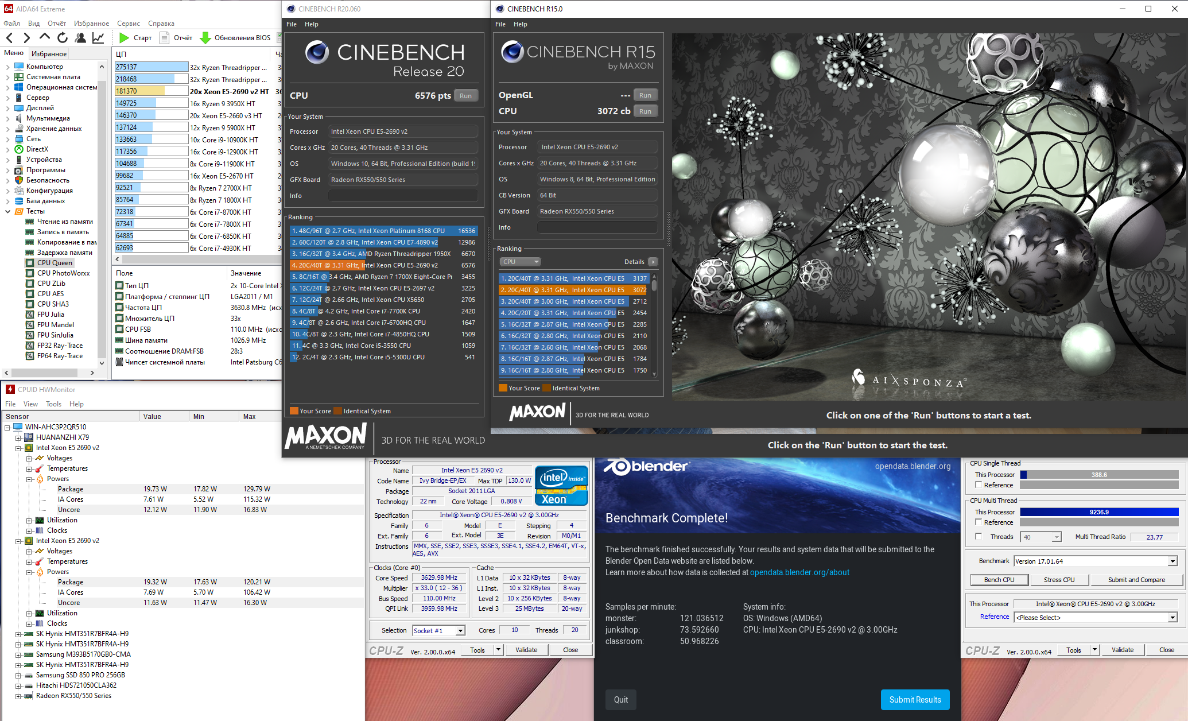This screenshot has height=721, width=1188.
Task: Click the AIDA64 user profile icon
Action: (80, 38)
